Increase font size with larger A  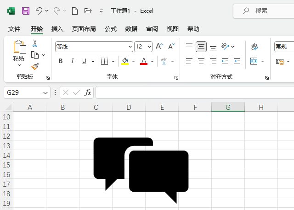click(159, 46)
